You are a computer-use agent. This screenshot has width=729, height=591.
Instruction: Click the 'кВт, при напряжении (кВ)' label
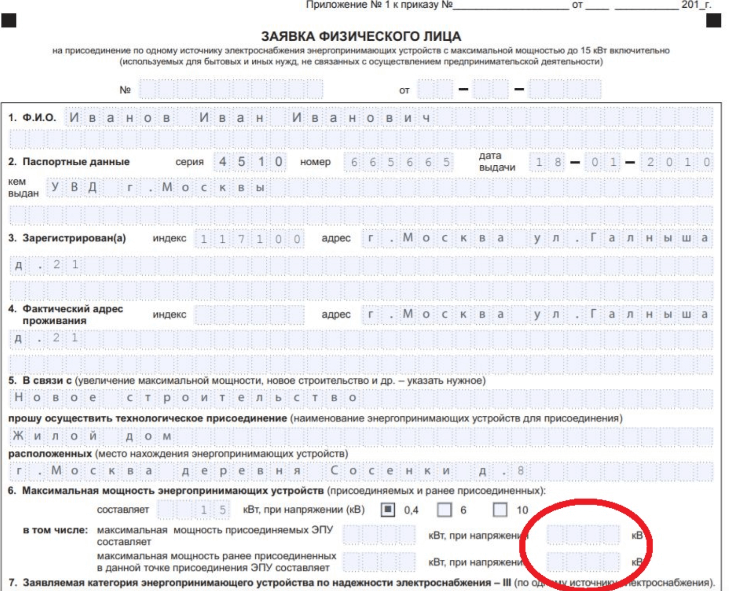tap(304, 510)
